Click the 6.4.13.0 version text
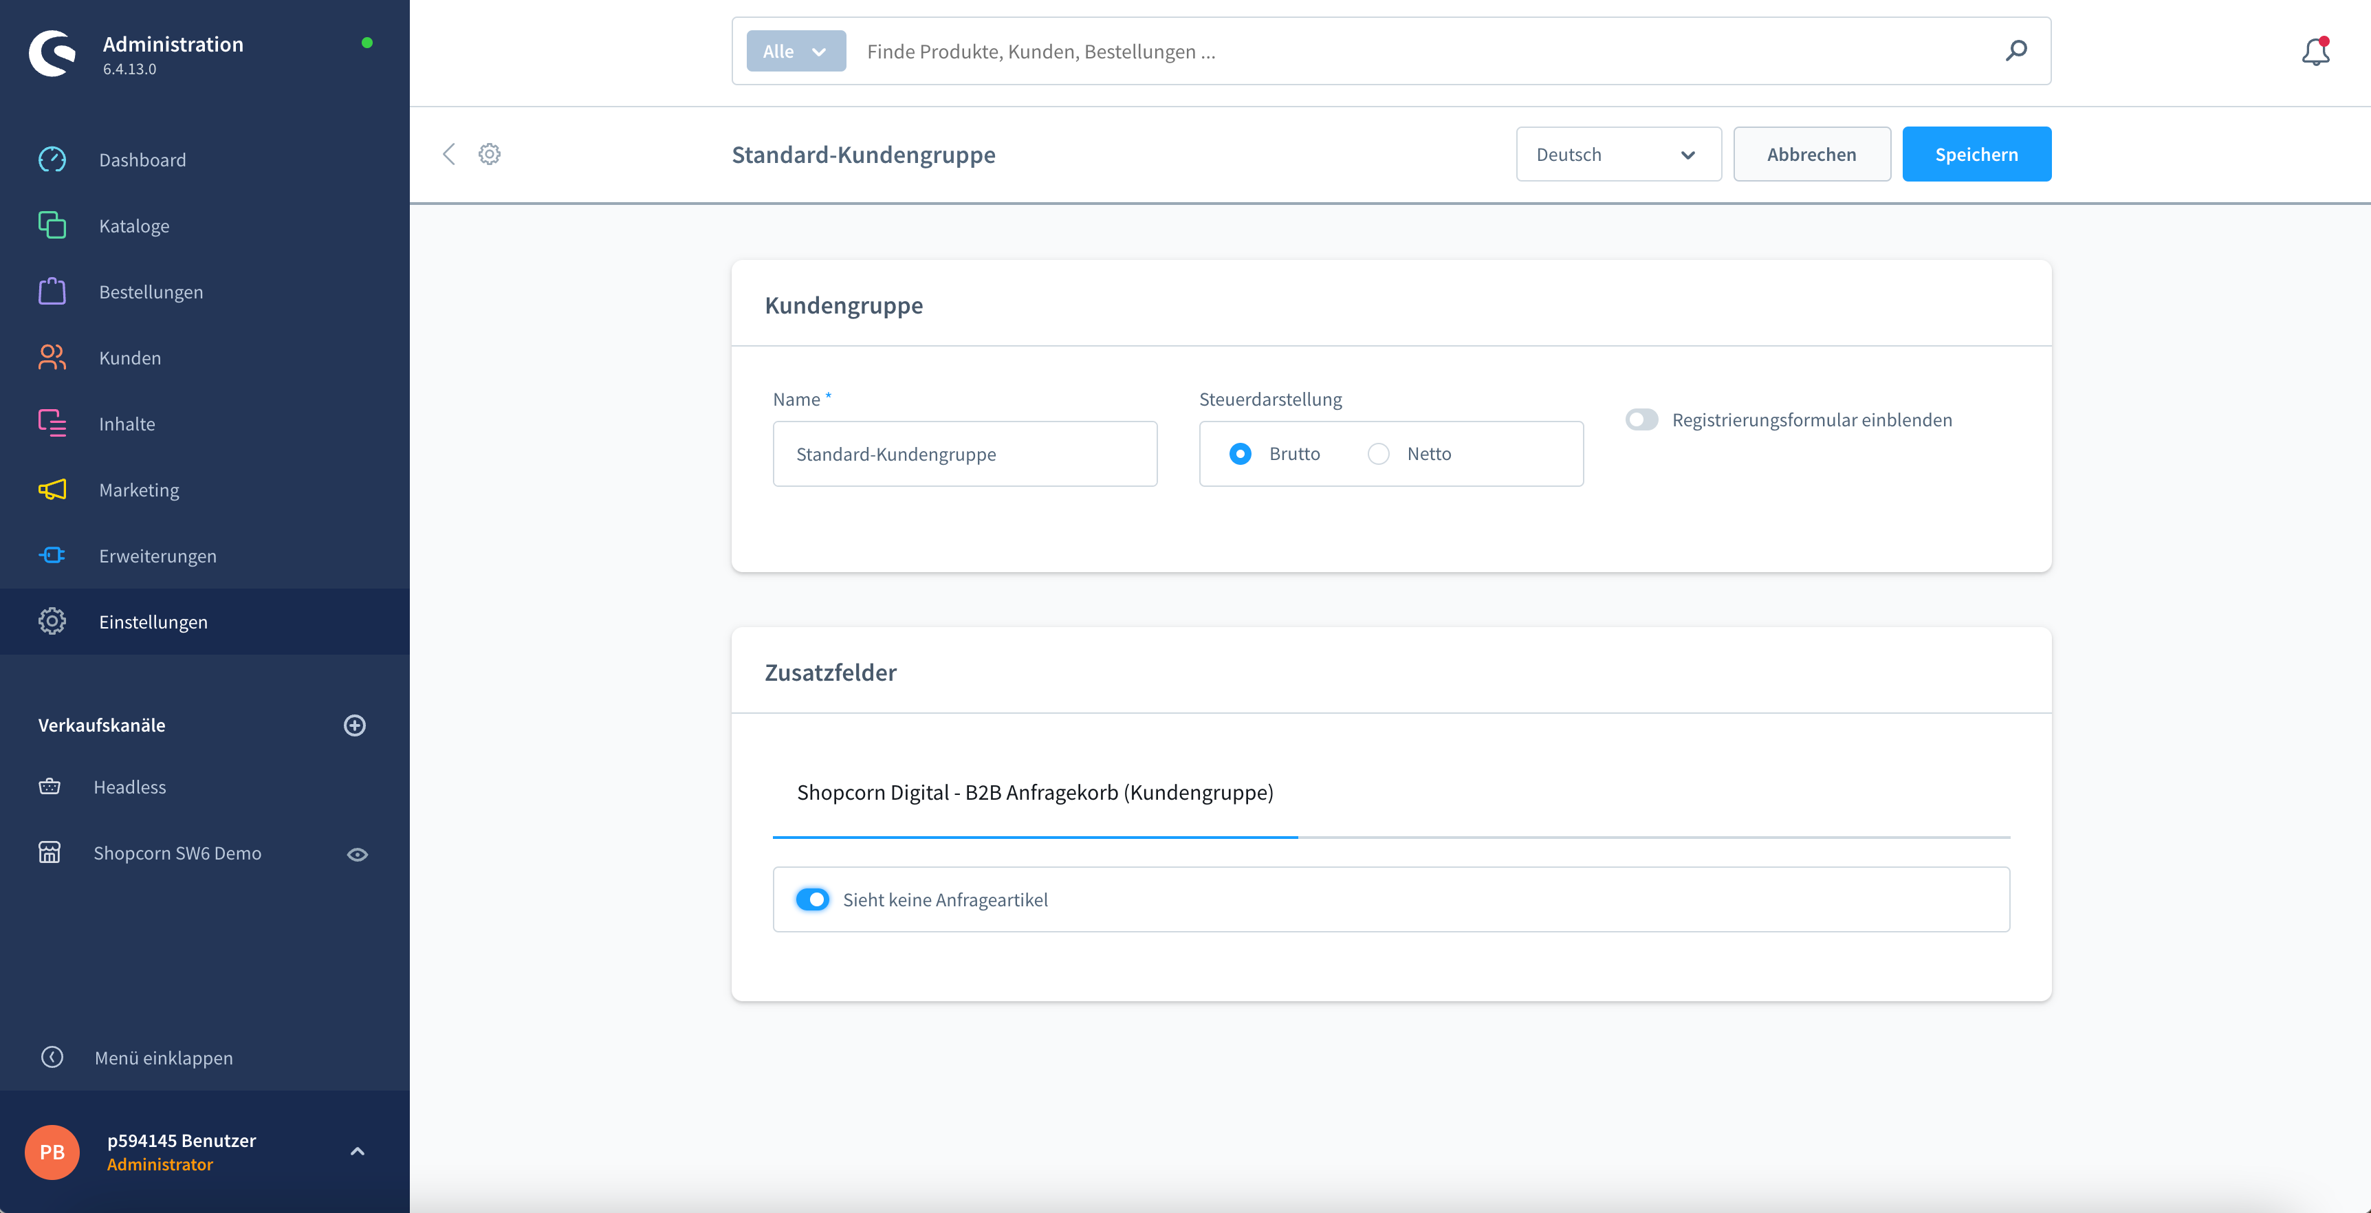 [130, 69]
